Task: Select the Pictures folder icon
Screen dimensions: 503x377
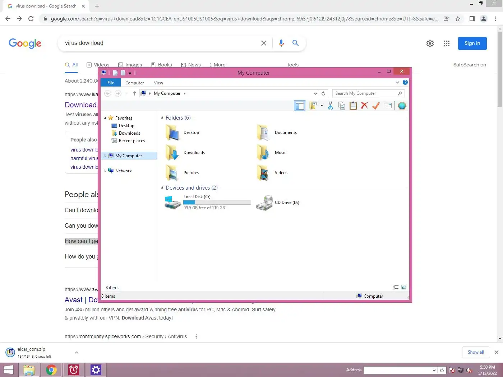Action: pyautogui.click(x=172, y=173)
